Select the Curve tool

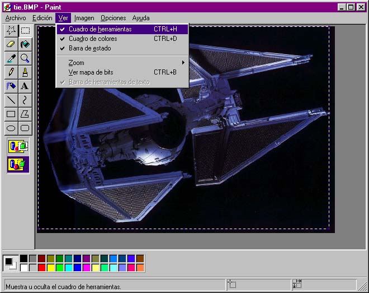coord(25,100)
